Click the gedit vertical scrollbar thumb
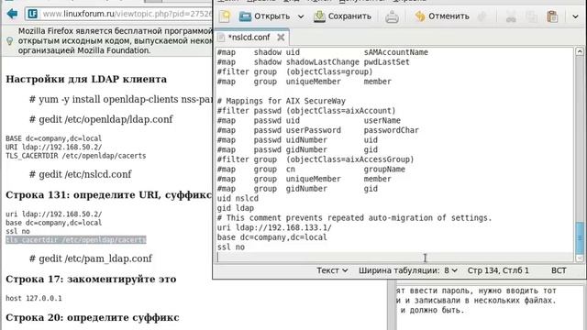 click(579, 238)
